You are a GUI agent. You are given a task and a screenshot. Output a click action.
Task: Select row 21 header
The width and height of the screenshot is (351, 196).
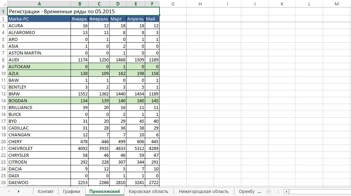click(3, 148)
